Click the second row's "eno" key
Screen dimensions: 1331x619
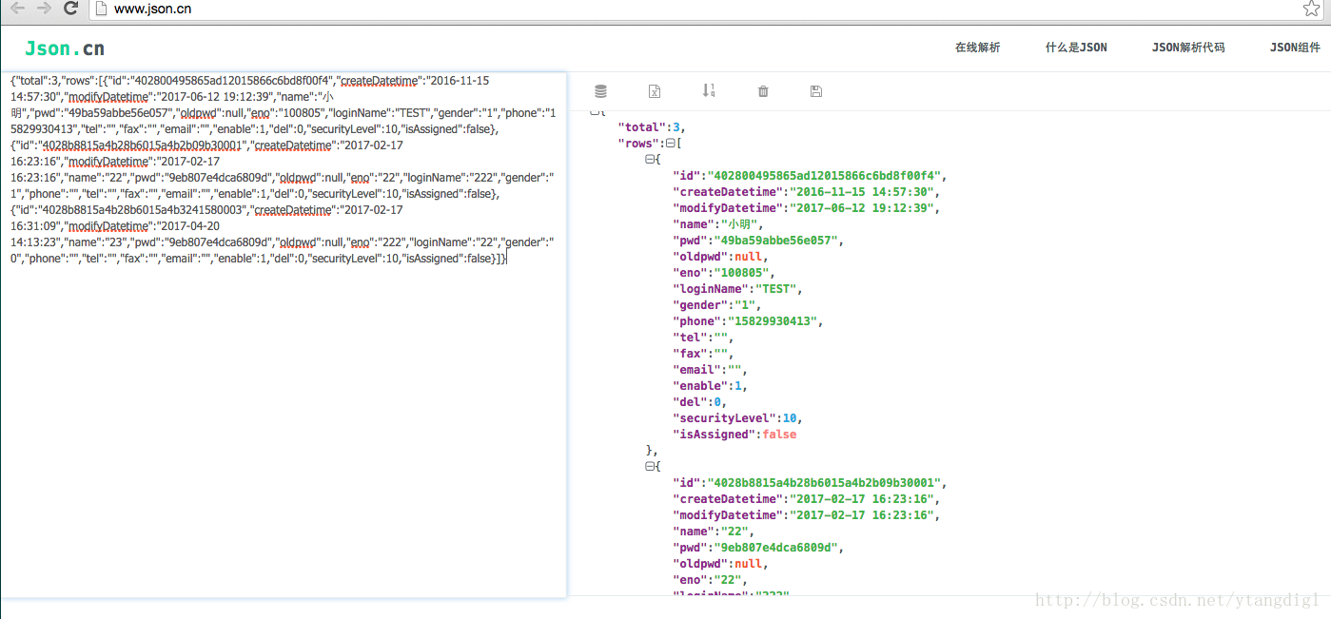point(689,580)
